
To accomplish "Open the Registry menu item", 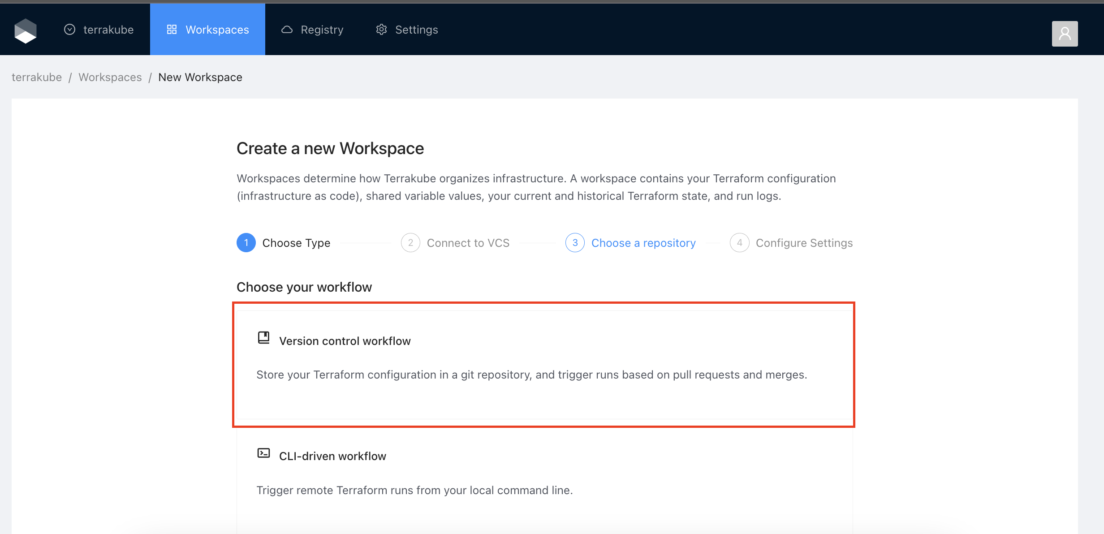I will [x=322, y=30].
